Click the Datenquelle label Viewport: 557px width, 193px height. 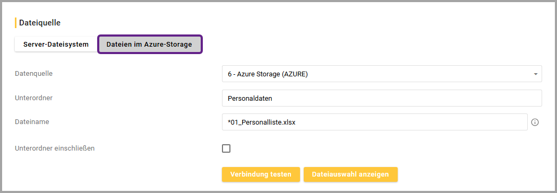tap(34, 74)
